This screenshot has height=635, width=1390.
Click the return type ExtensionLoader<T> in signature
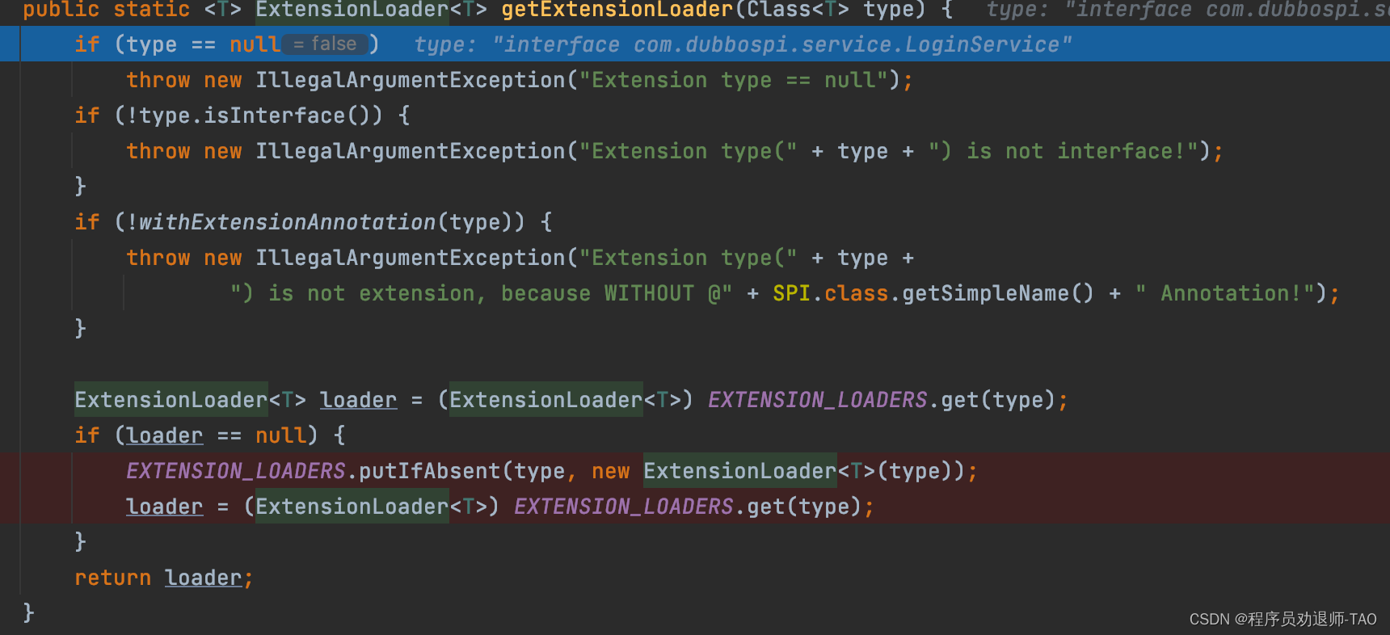coord(371,10)
